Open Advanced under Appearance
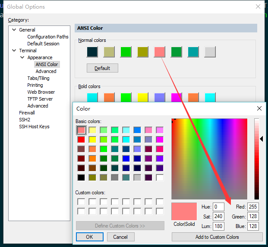Screen dimensions: 268x247 [x=46, y=71]
